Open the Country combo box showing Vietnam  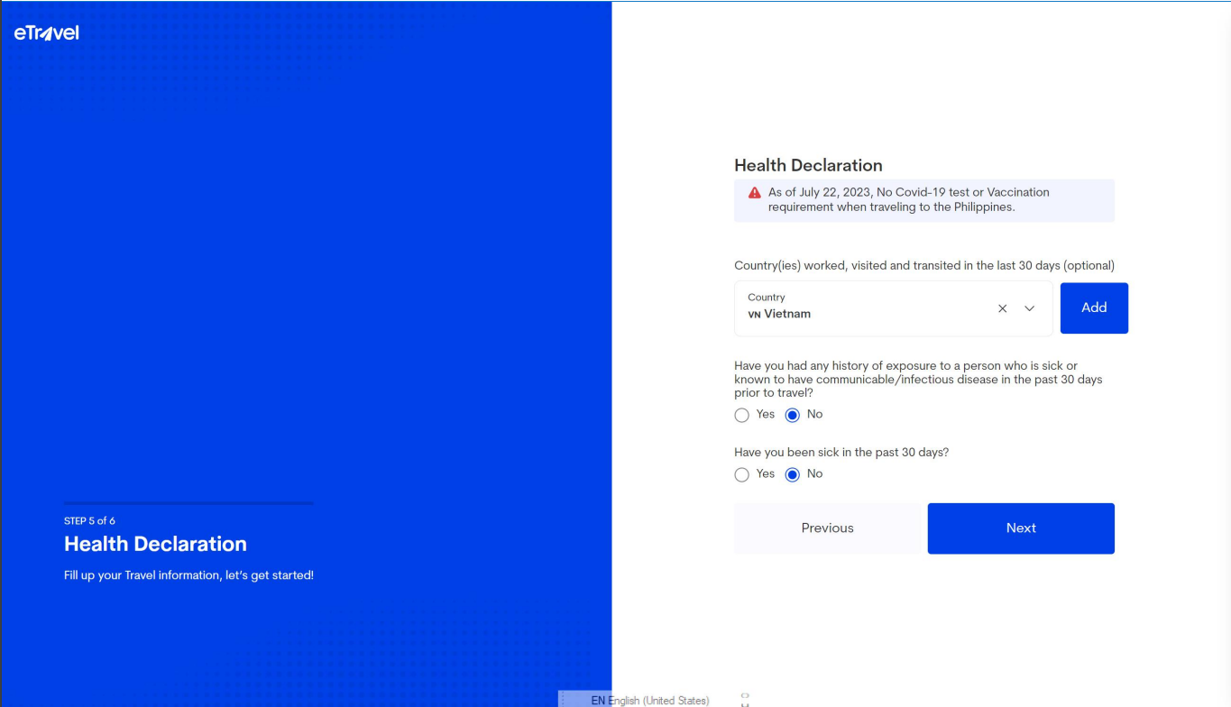[866, 308]
